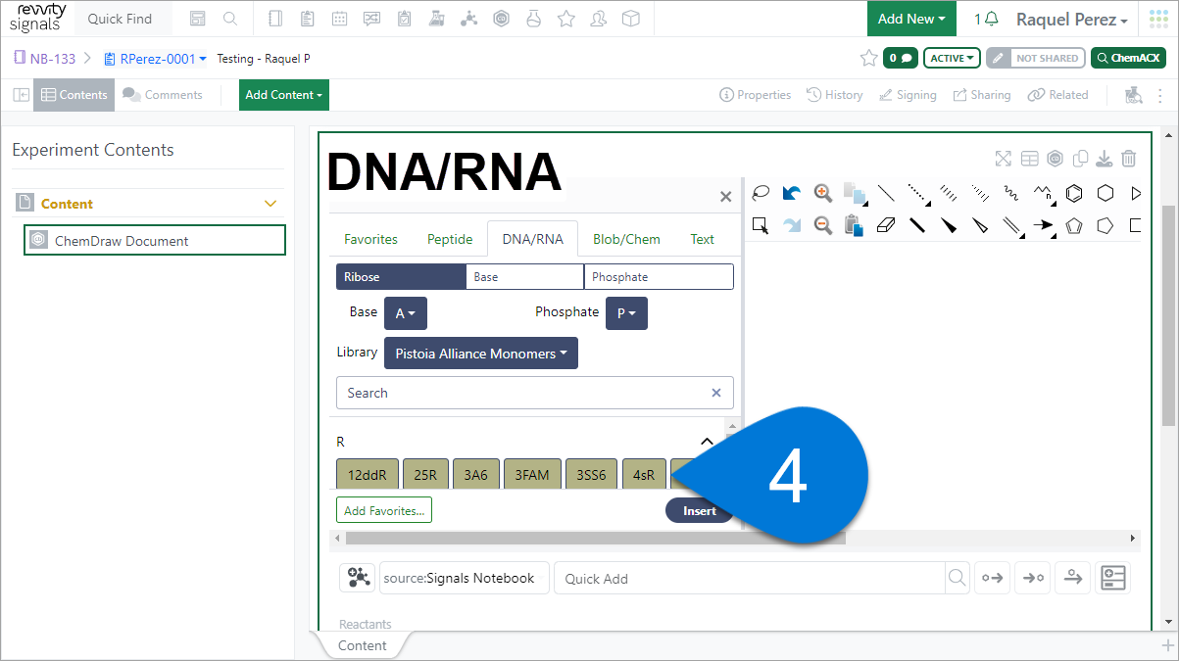Select the Lasso selection tool
Viewport: 1179px width, 661px height.
pos(760,193)
